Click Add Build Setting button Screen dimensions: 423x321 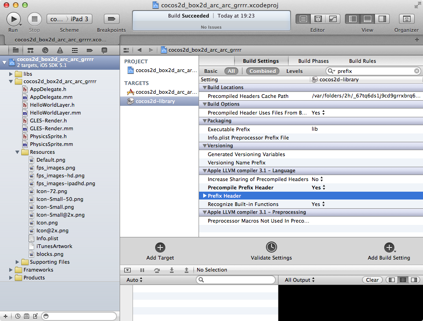pyautogui.click(x=389, y=251)
